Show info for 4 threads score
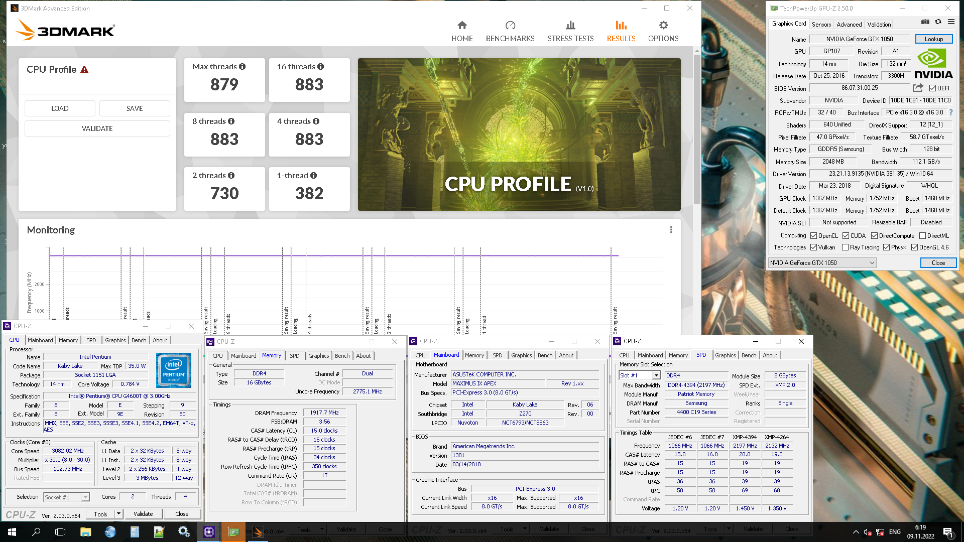Image resolution: width=964 pixels, height=542 pixels. (x=316, y=121)
